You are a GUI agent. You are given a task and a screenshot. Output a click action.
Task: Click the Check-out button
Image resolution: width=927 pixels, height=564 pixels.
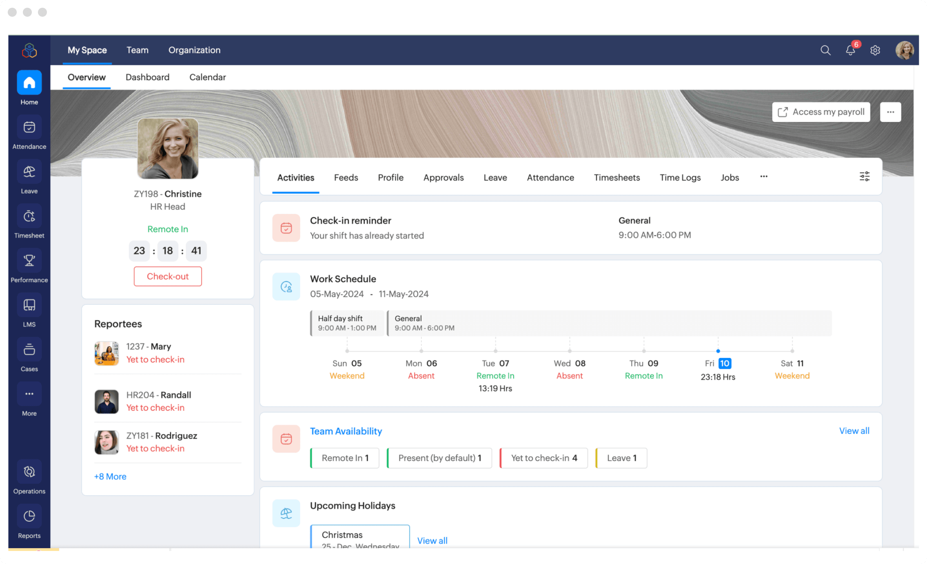click(x=168, y=276)
